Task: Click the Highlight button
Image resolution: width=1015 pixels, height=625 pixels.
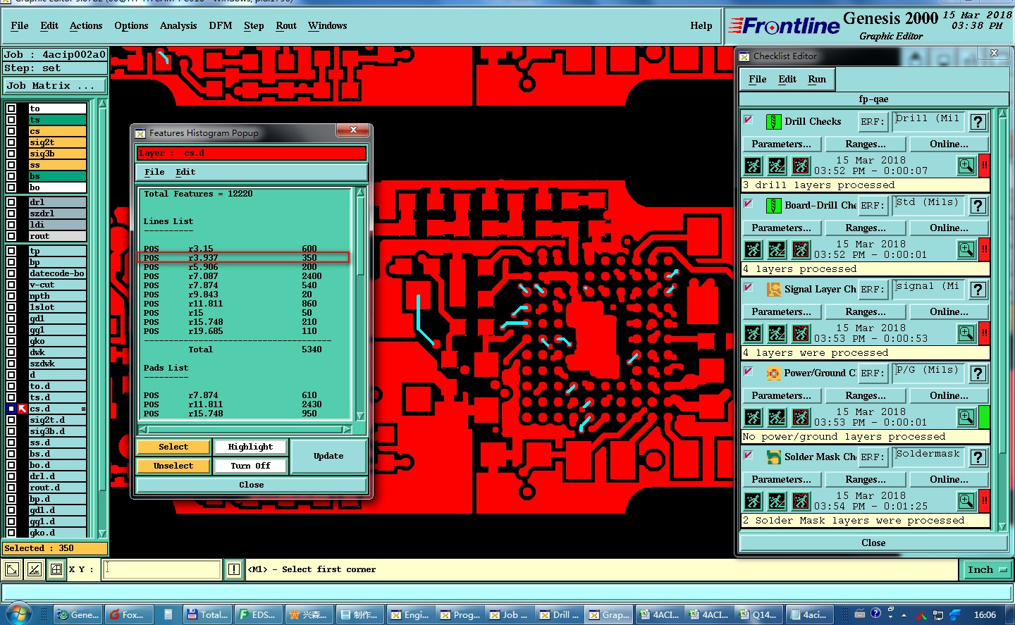Action: pos(250,447)
